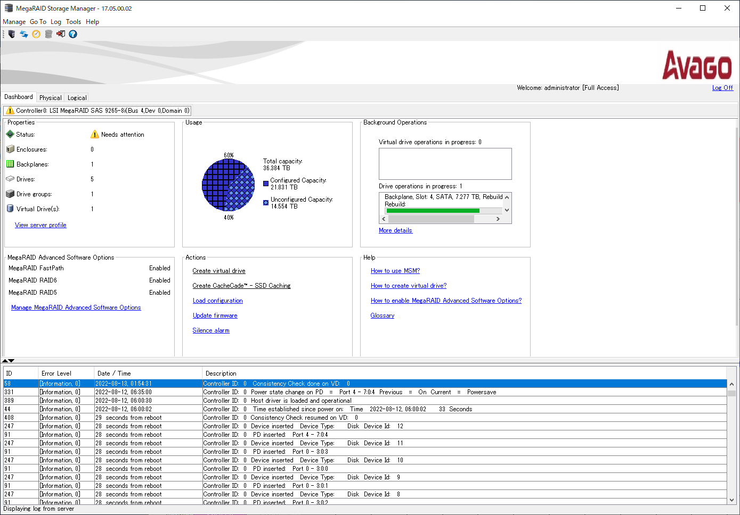The image size is (740, 515).
Task: Click the Avago logo
Action: [x=697, y=65]
